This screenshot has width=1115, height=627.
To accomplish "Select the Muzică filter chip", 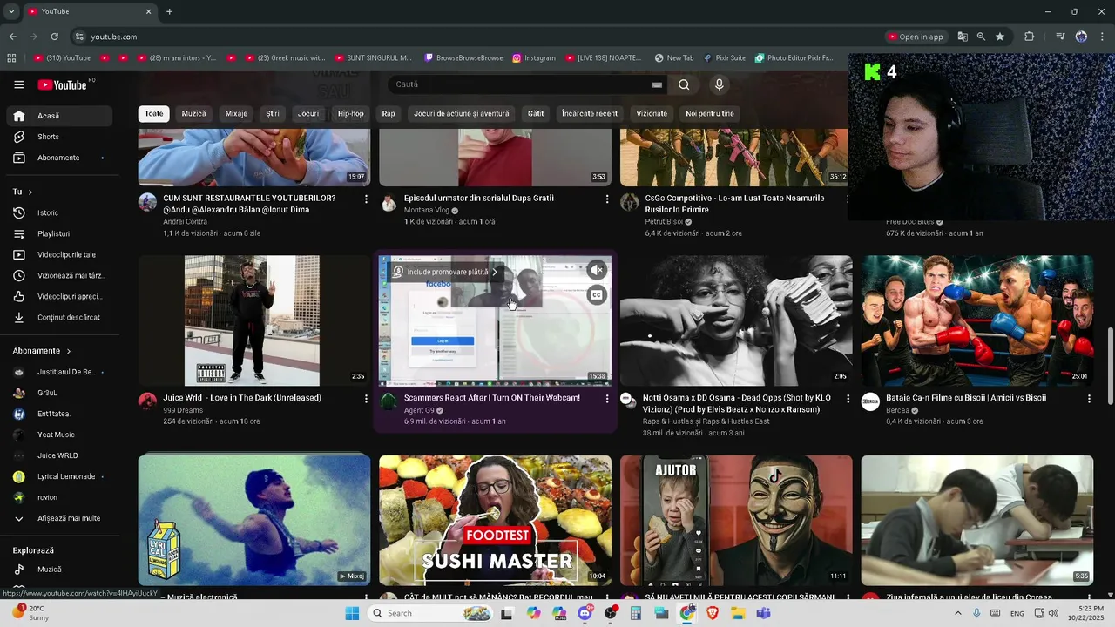I will pos(193,113).
